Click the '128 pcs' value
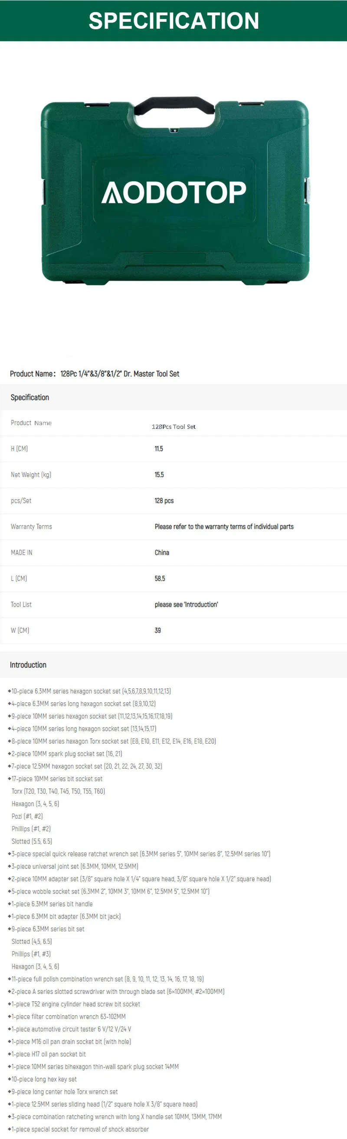Image resolution: width=347 pixels, height=1139 pixels. point(164,501)
